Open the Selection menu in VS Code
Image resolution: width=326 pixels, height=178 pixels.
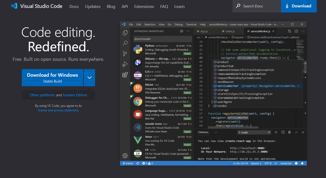point(150,24)
